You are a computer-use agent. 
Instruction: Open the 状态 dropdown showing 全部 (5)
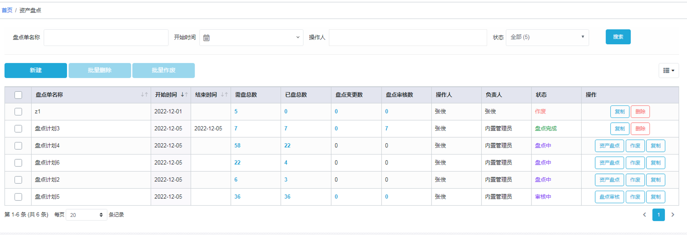pos(547,37)
